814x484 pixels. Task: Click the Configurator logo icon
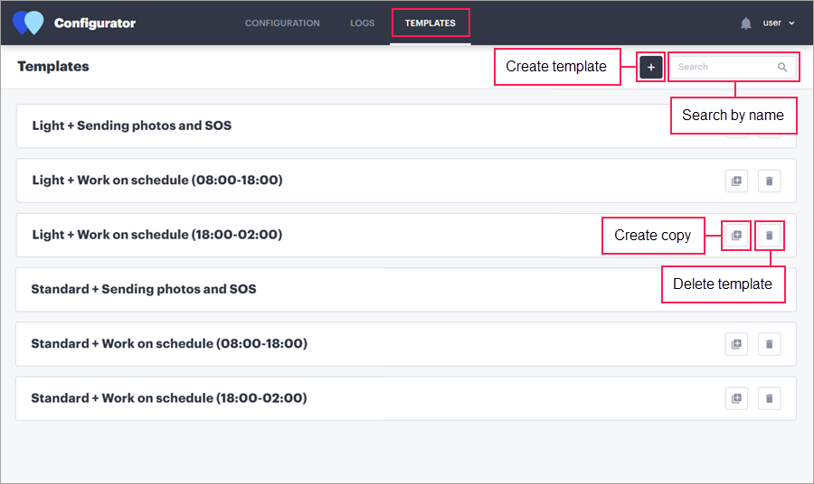point(28,23)
